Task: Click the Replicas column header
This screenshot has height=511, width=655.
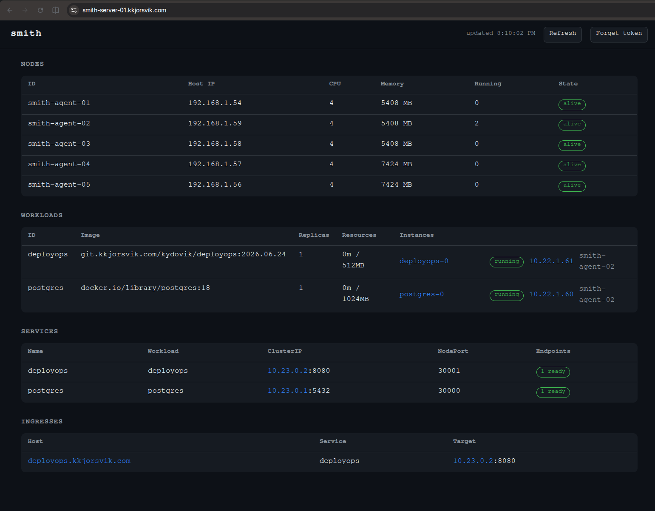Action: click(x=314, y=235)
